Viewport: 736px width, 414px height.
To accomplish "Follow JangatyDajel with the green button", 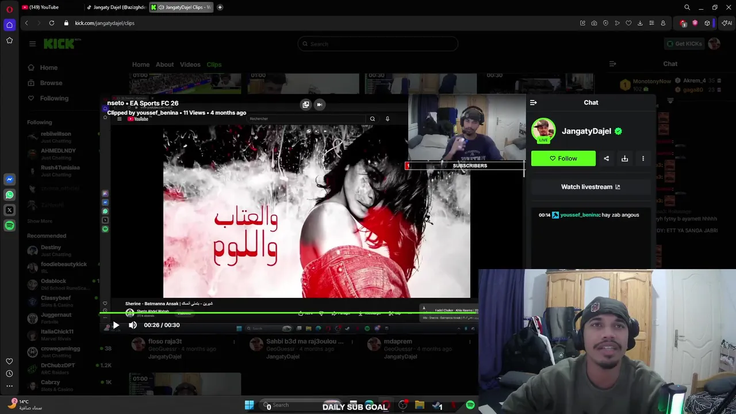I will coord(563,158).
